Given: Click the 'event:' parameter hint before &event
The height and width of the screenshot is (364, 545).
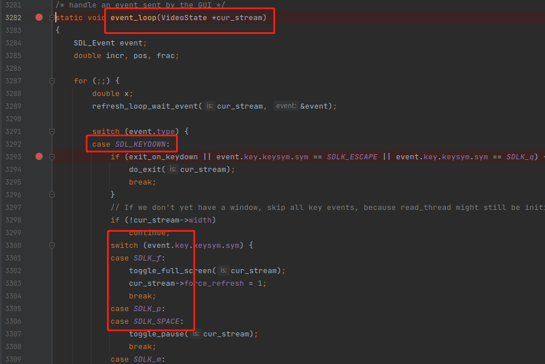Looking at the screenshot, I should click(286, 106).
